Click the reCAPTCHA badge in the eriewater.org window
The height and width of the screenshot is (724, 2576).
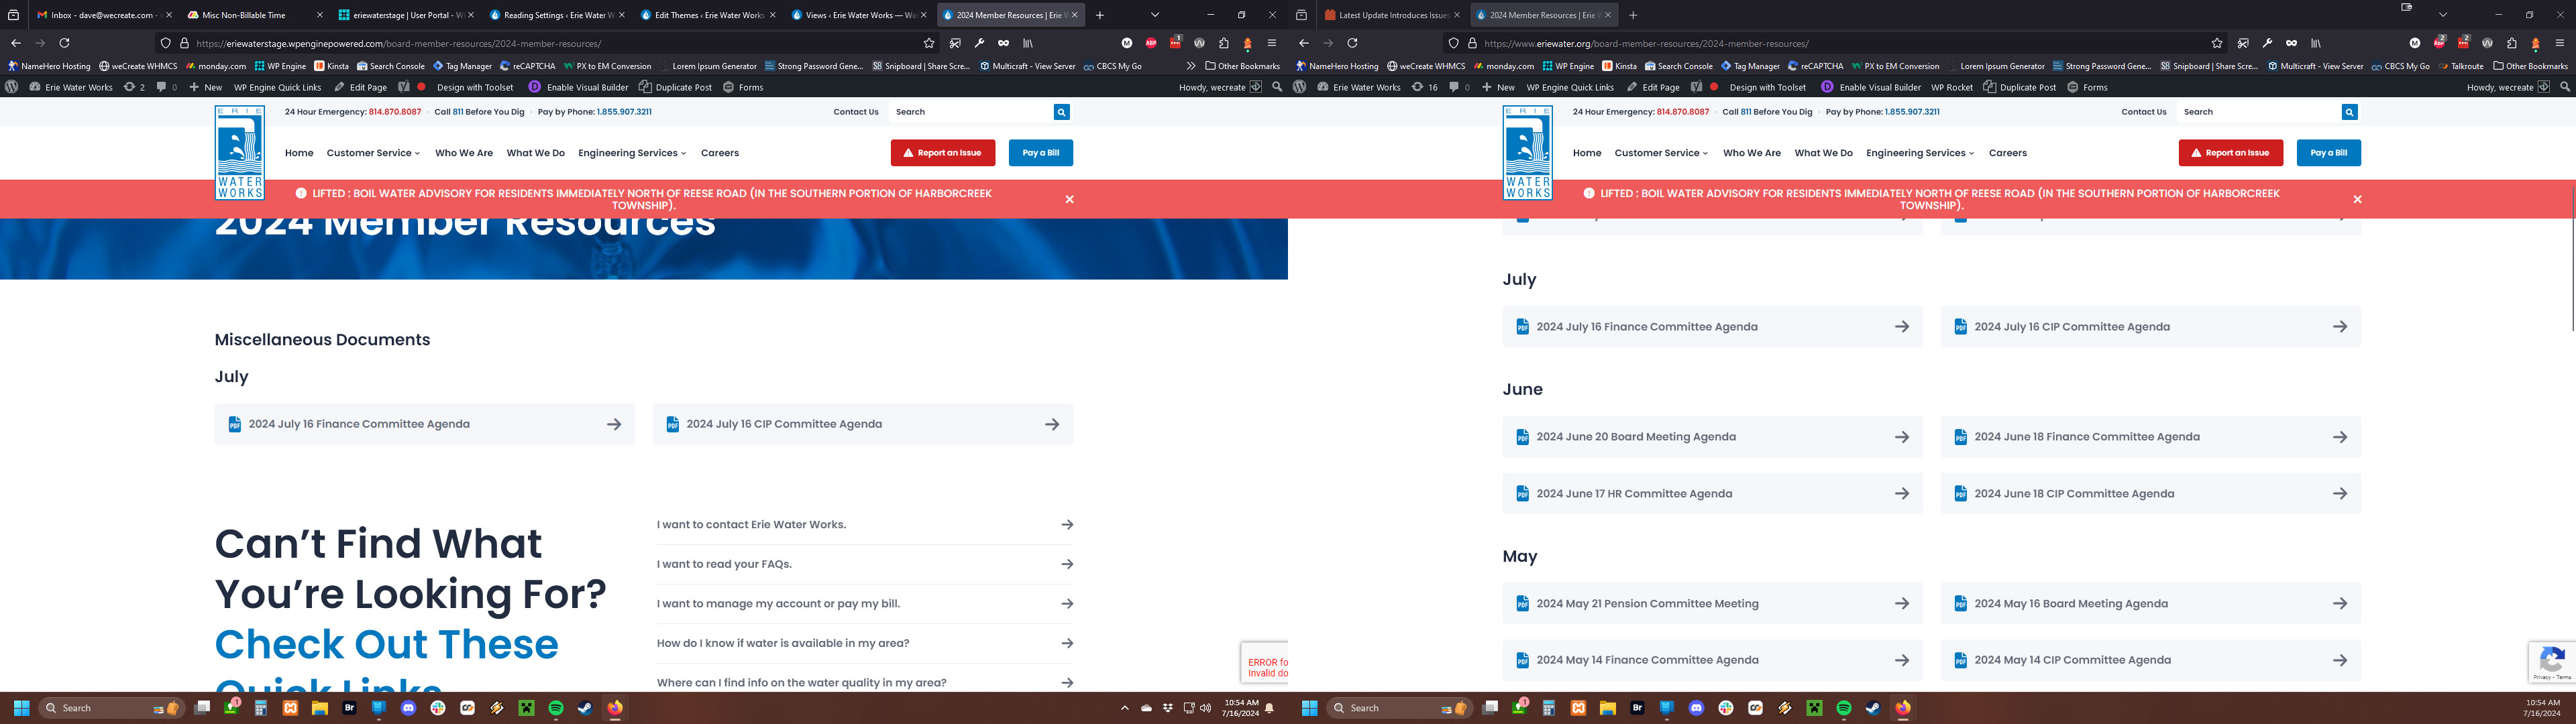point(2552,662)
